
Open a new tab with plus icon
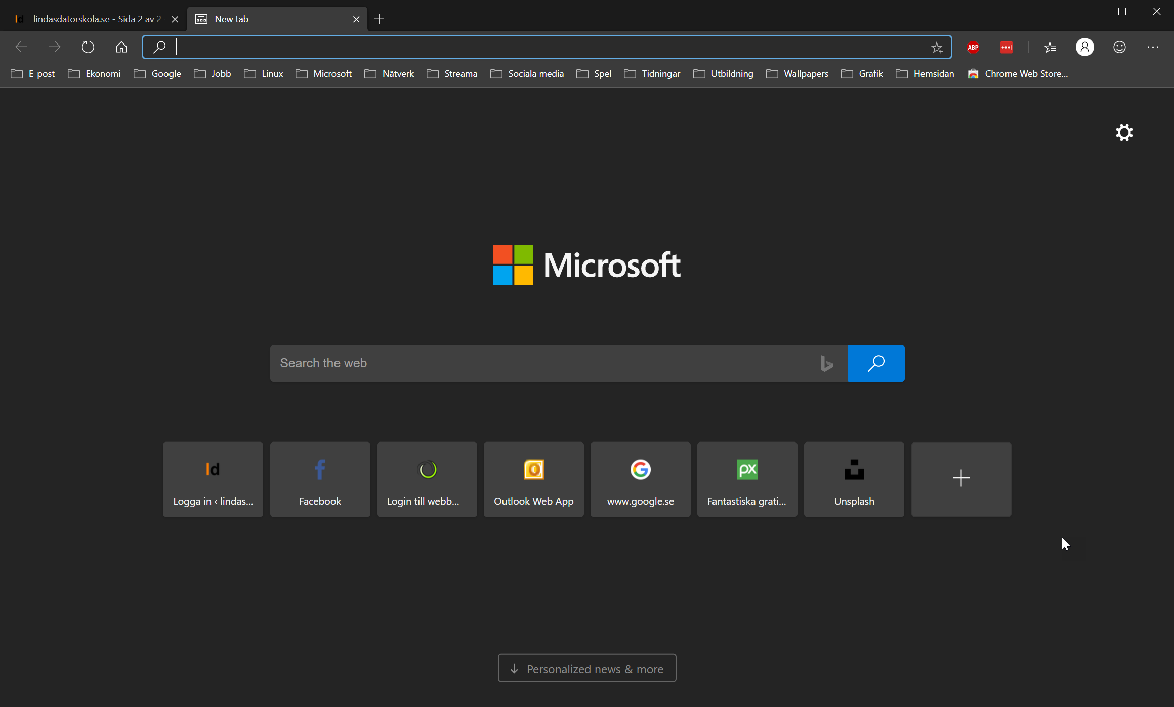(x=379, y=19)
